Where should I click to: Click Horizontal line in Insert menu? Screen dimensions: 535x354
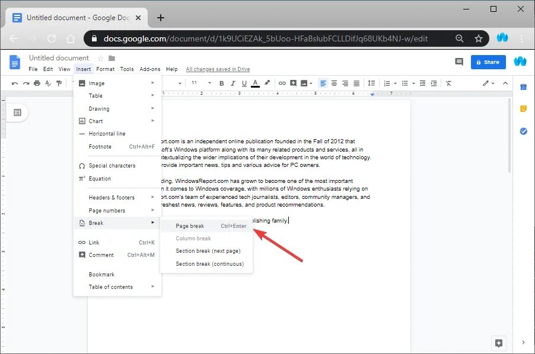(x=117, y=134)
